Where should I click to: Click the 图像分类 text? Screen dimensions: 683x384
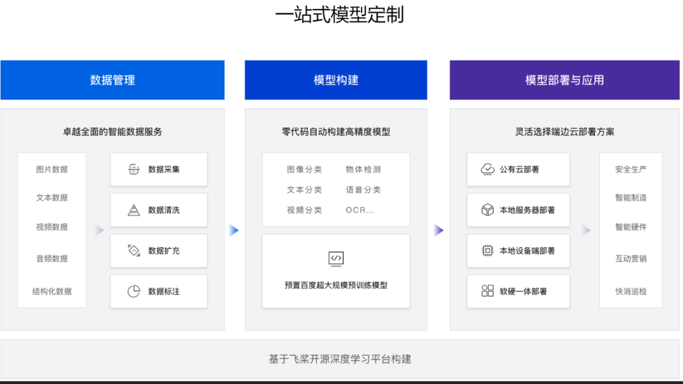(304, 170)
